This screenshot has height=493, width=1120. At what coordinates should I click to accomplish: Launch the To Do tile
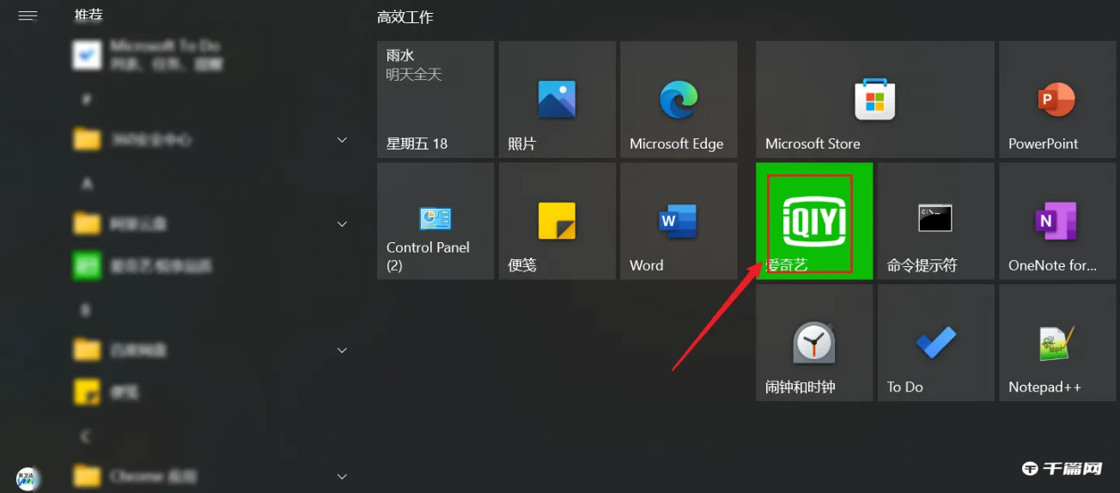935,344
